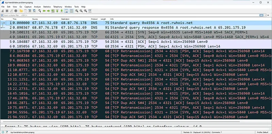
Task: Open the display filter history dropdown
Action: click(265, 15)
